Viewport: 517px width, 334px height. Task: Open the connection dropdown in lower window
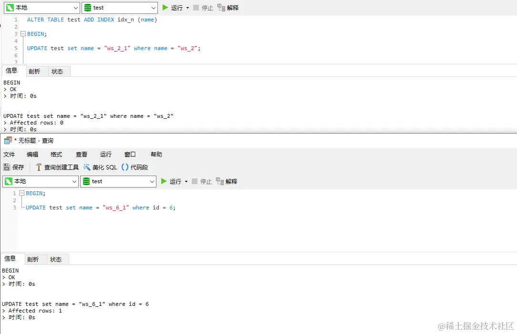[x=41, y=181]
